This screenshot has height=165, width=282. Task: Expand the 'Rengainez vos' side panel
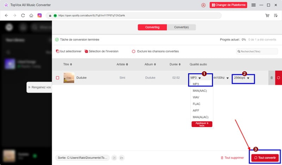pyautogui.click(x=39, y=87)
